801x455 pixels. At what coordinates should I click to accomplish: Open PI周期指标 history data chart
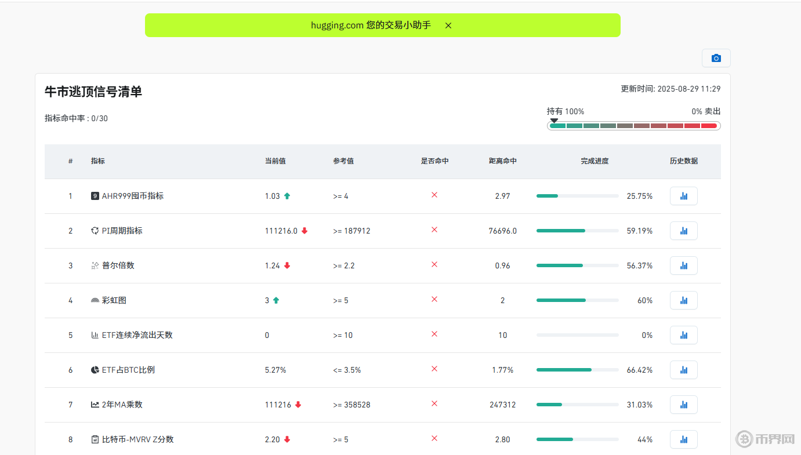tap(683, 231)
